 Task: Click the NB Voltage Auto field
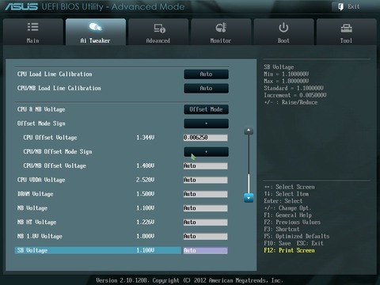click(206, 208)
